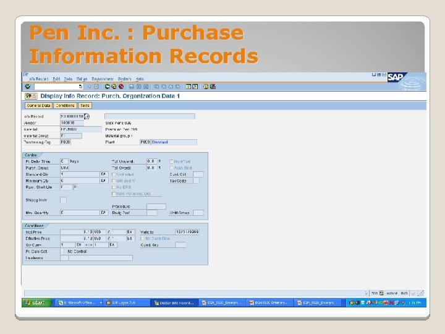The width and height of the screenshot is (445, 334).
Task: Open the Goto menu
Action: tap(68, 79)
